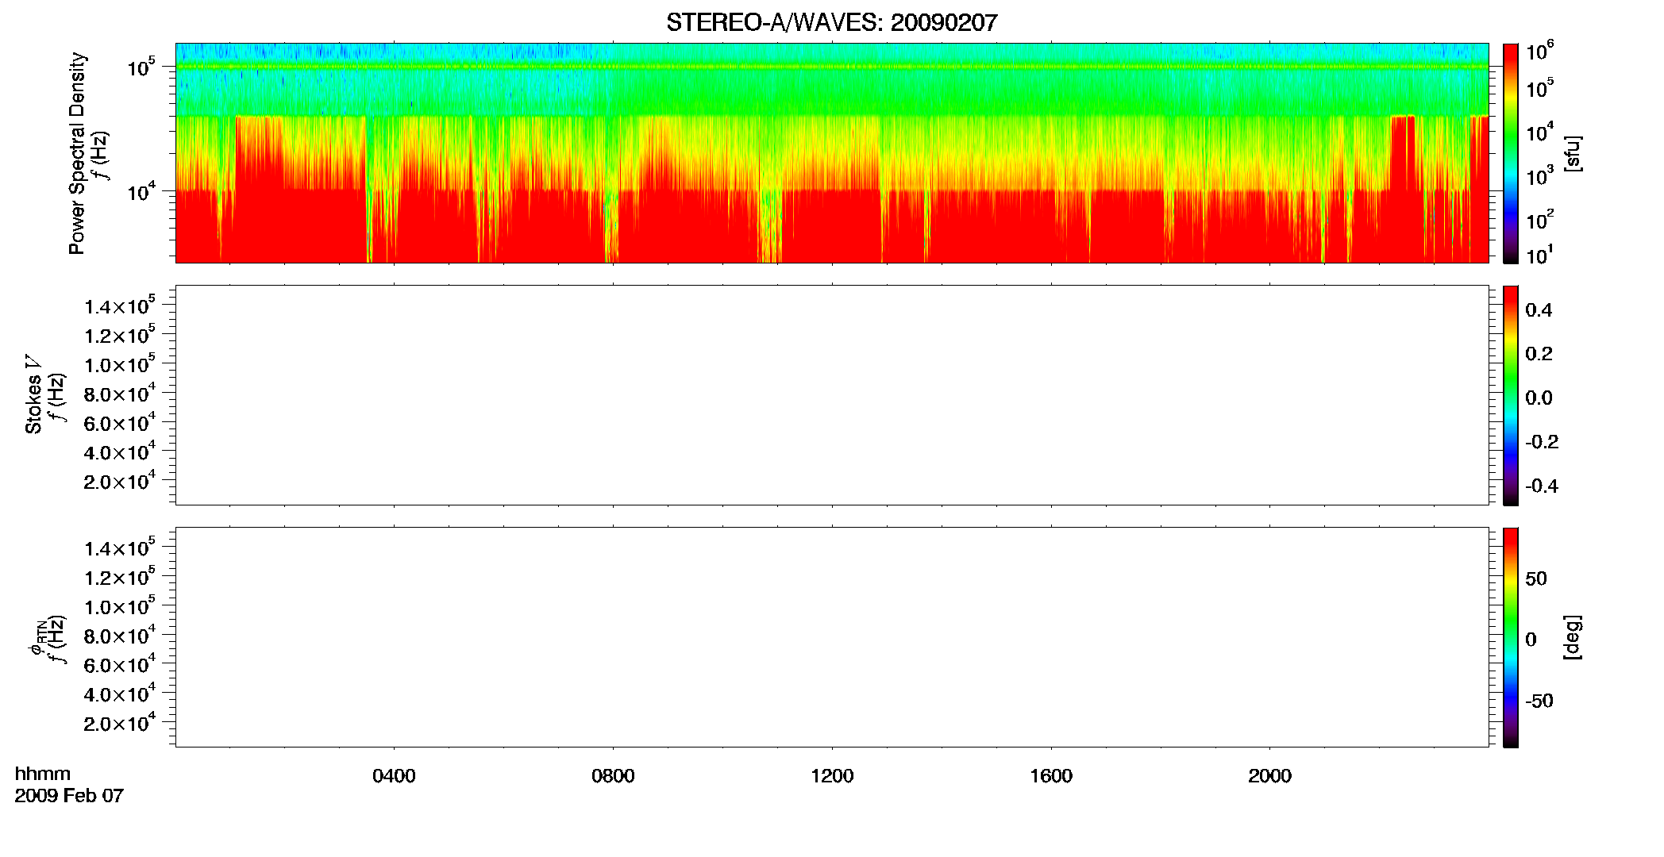Click the 1.4×10^5 tick in Stokes V panel
The width and height of the screenshot is (1664, 857).
120,306
